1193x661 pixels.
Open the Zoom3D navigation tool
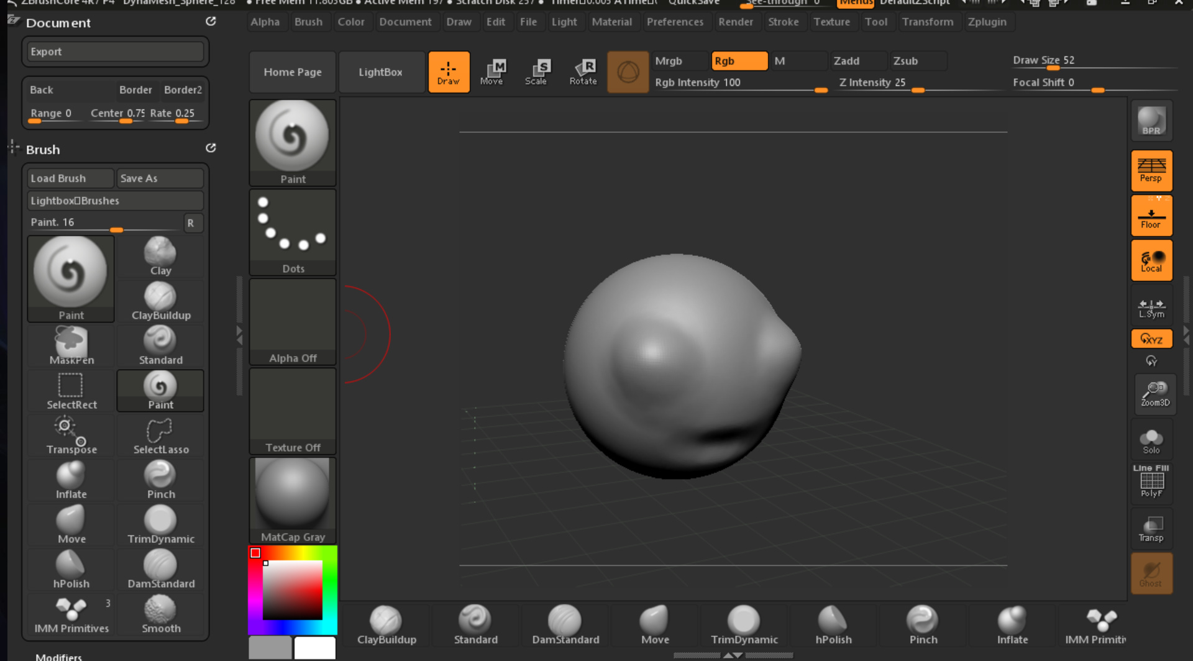[1154, 393]
